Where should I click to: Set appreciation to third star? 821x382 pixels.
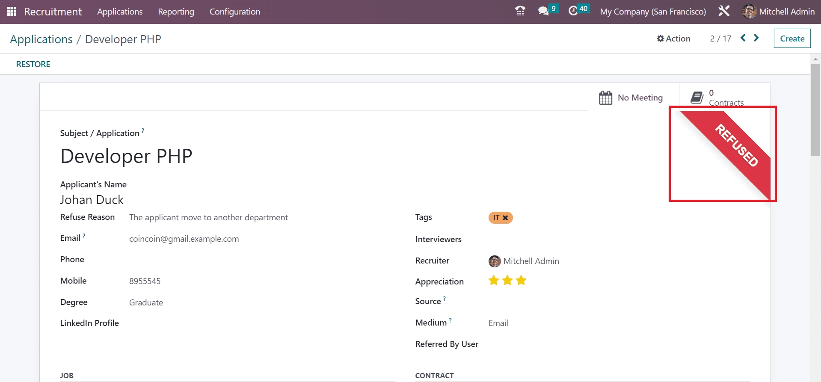pyautogui.click(x=521, y=281)
